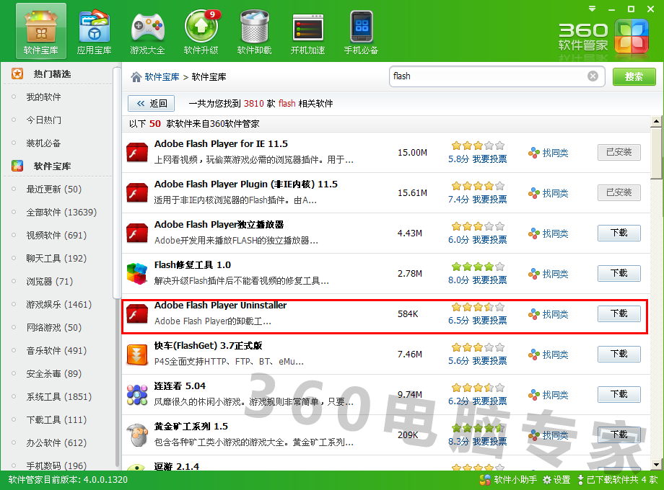Select 我的软件 in sidebar
The height and width of the screenshot is (490, 664).
[x=43, y=97]
